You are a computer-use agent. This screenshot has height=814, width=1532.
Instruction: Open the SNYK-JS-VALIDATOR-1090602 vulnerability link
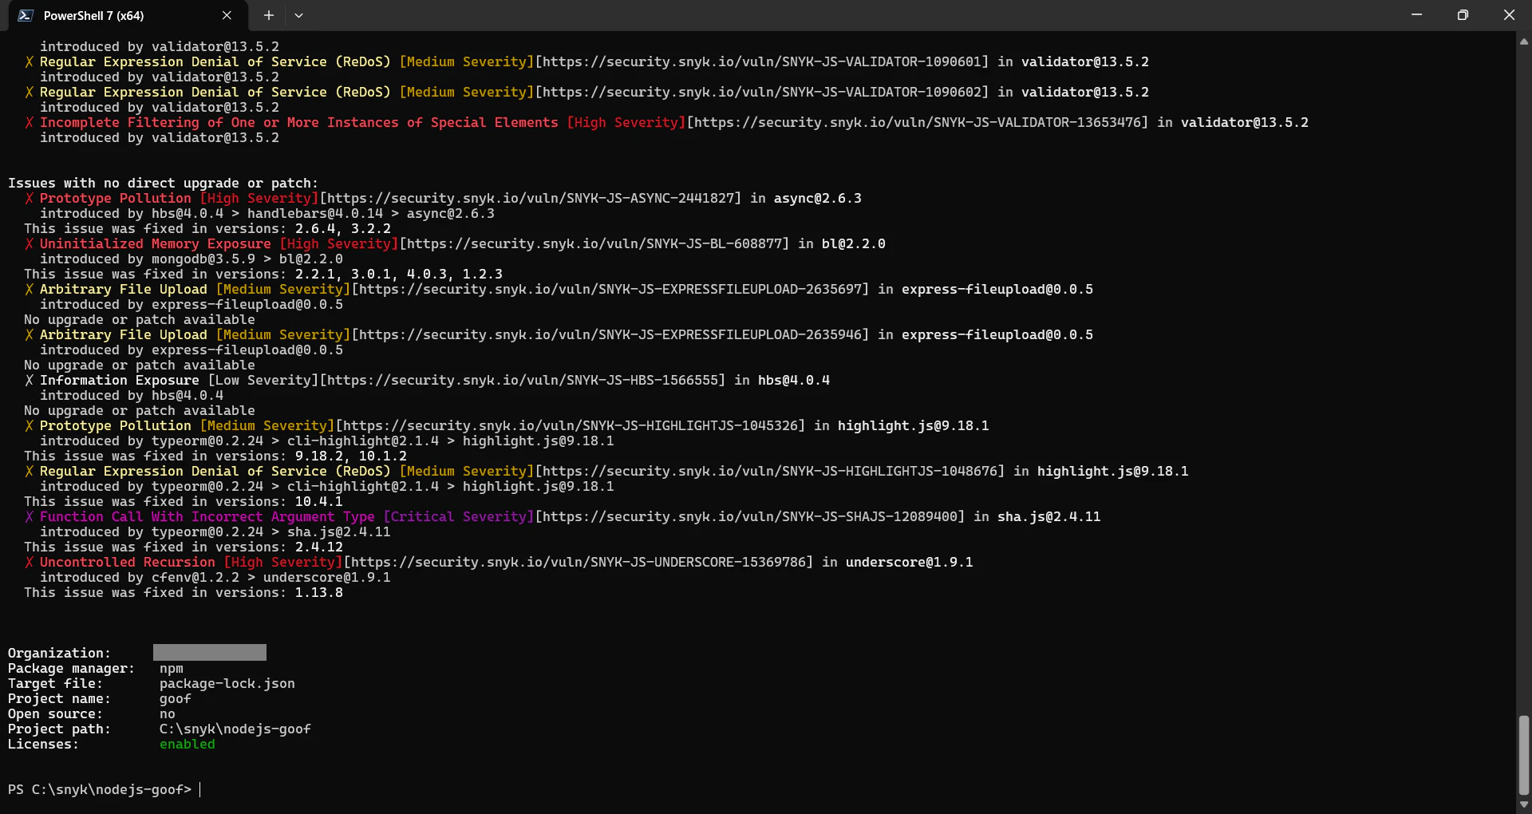pyautogui.click(x=762, y=93)
